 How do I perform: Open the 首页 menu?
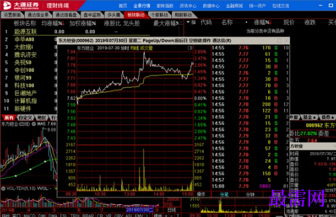click(123, 6)
